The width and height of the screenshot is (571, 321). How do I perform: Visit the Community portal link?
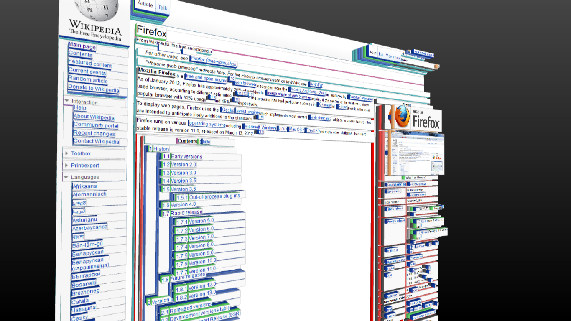(96, 125)
